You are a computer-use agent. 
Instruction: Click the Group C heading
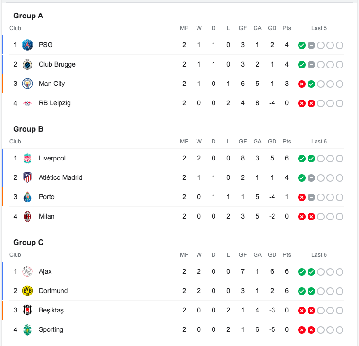(28, 242)
